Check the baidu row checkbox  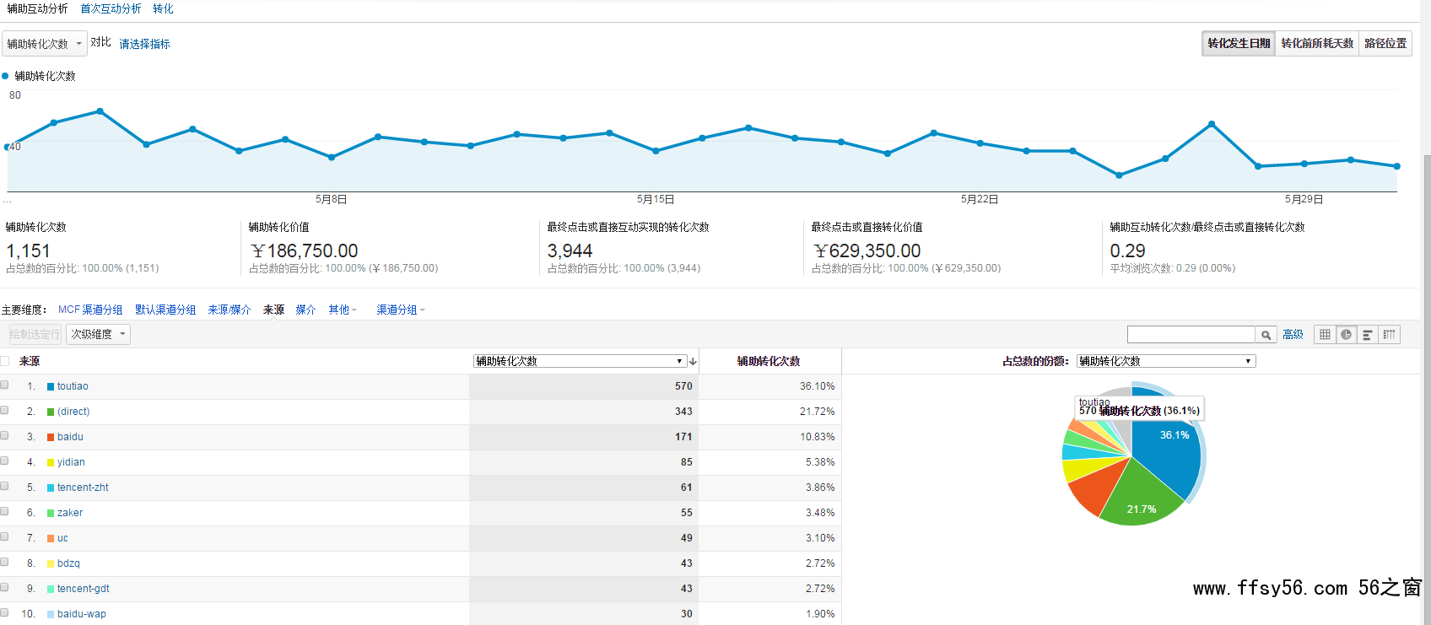[5, 435]
